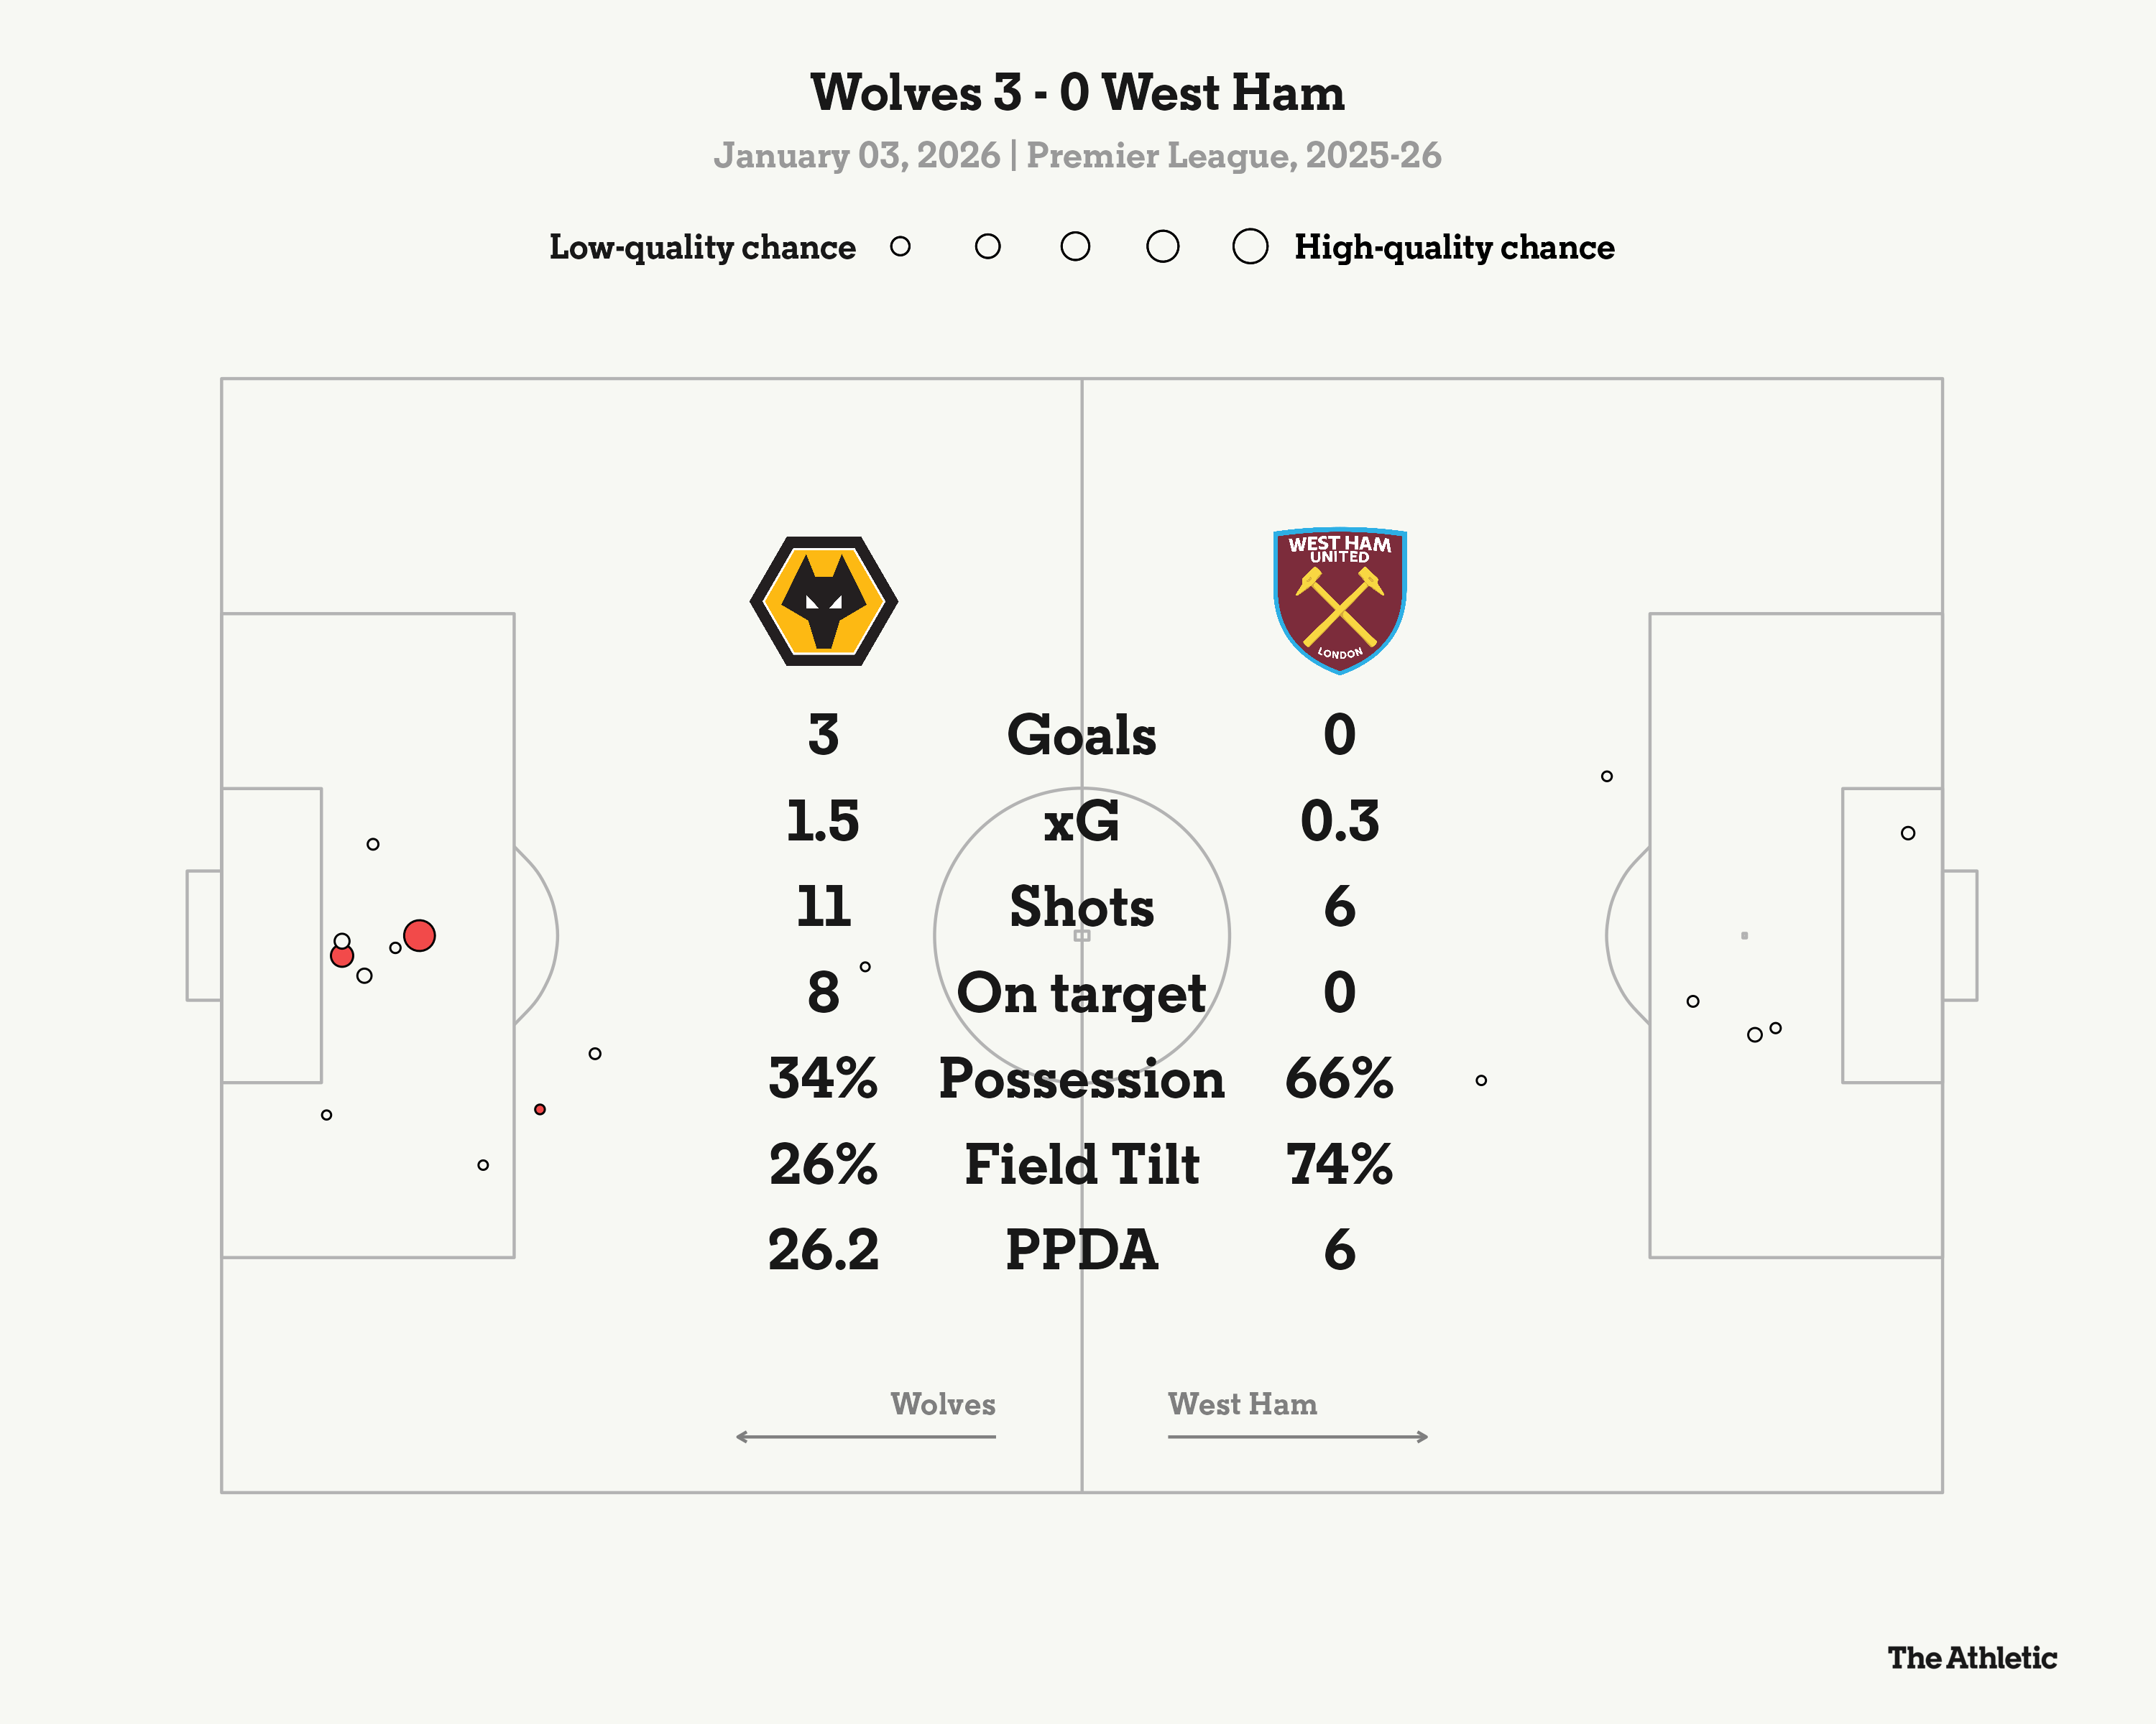Screen dimensions: 2156x1724
Task: Click the West Ham United crest
Action: [1339, 600]
